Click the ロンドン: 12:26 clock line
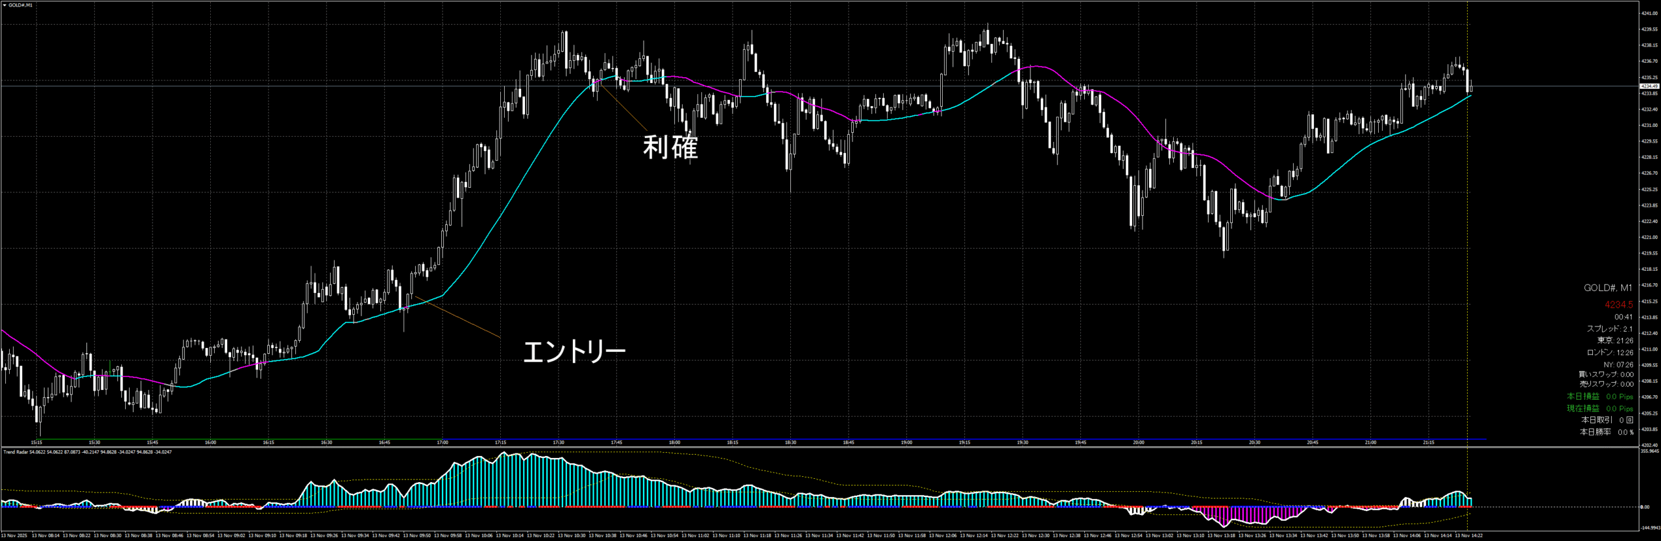The height and width of the screenshot is (541, 1661). 1610,353
